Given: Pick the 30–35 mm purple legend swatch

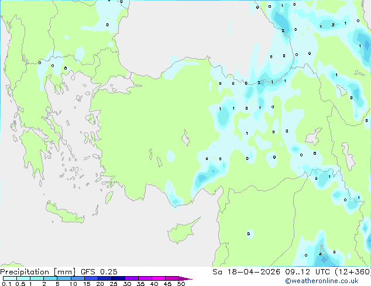Looking at the screenshot, I should 131,278.
